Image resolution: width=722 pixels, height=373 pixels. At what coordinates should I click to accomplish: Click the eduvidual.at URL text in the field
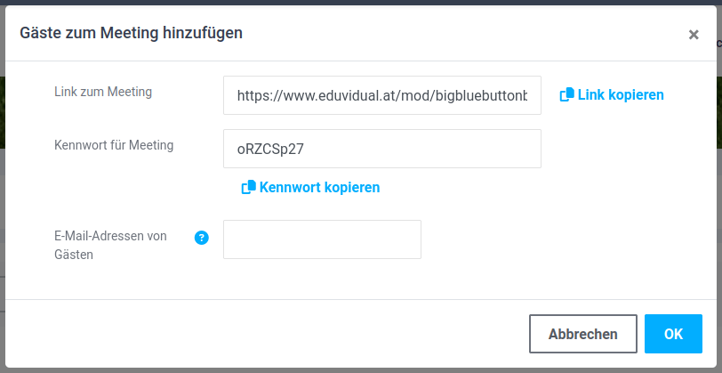pyautogui.click(x=381, y=95)
